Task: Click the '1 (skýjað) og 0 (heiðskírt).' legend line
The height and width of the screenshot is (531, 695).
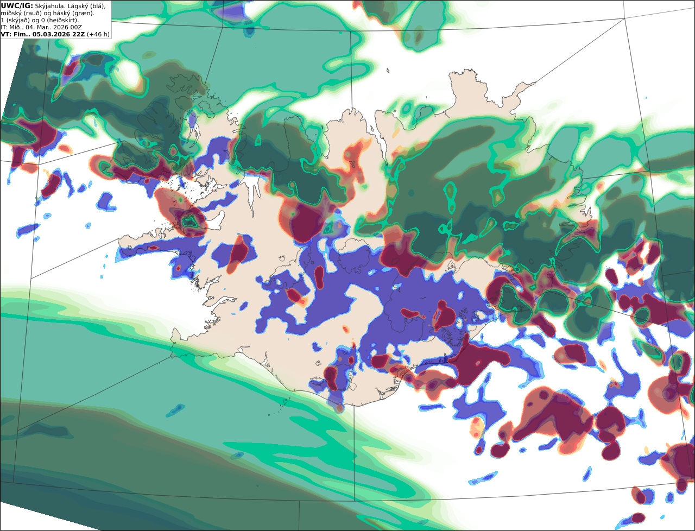Action: tap(40, 20)
